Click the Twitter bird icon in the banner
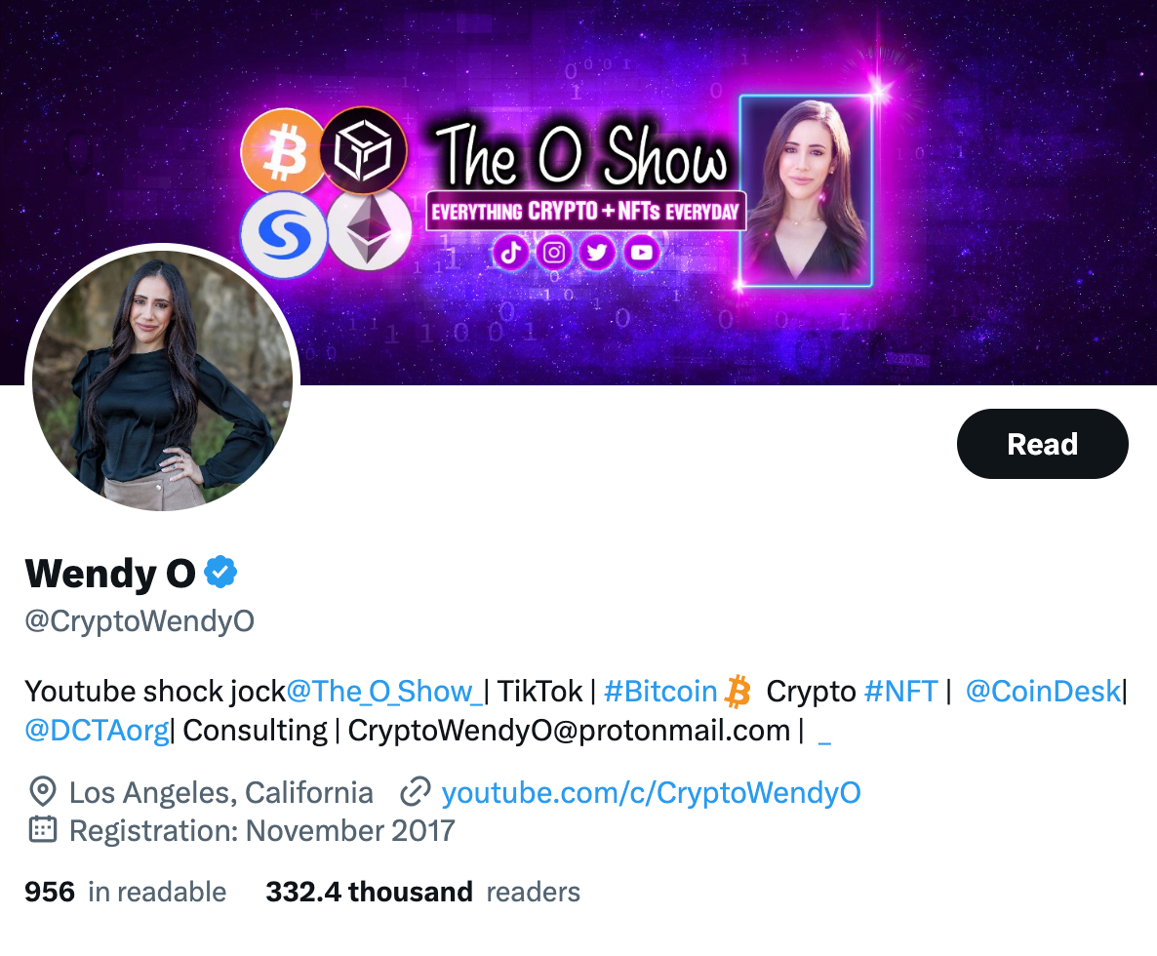 tap(598, 253)
